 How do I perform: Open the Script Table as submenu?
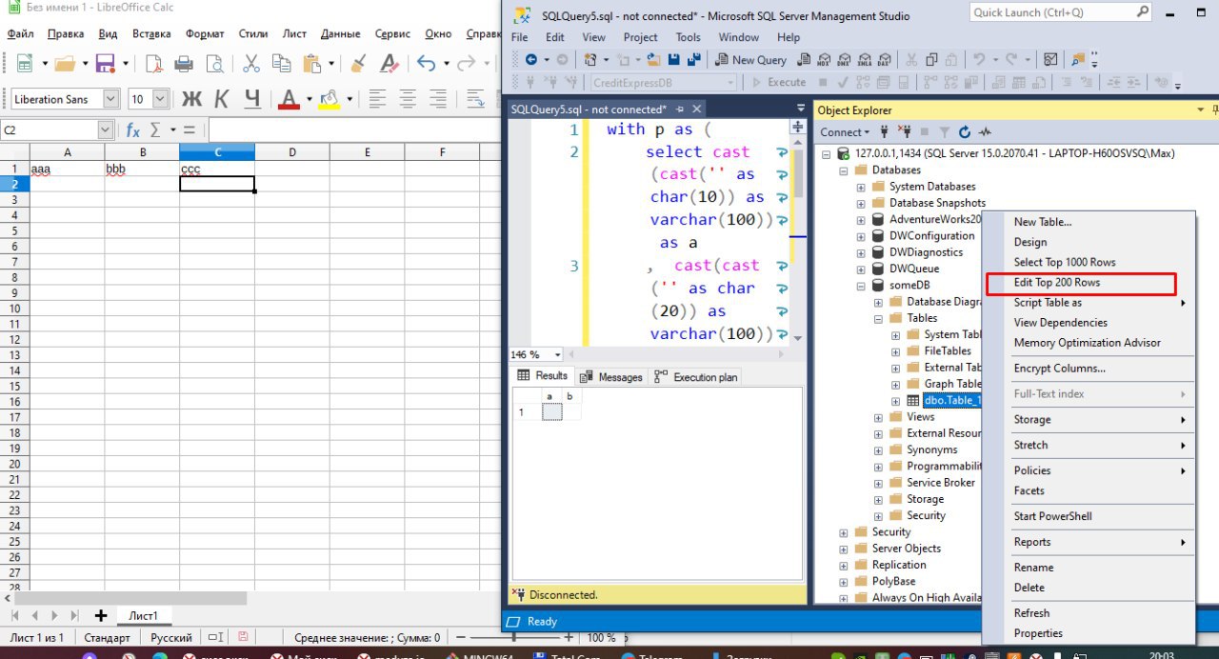point(1089,303)
